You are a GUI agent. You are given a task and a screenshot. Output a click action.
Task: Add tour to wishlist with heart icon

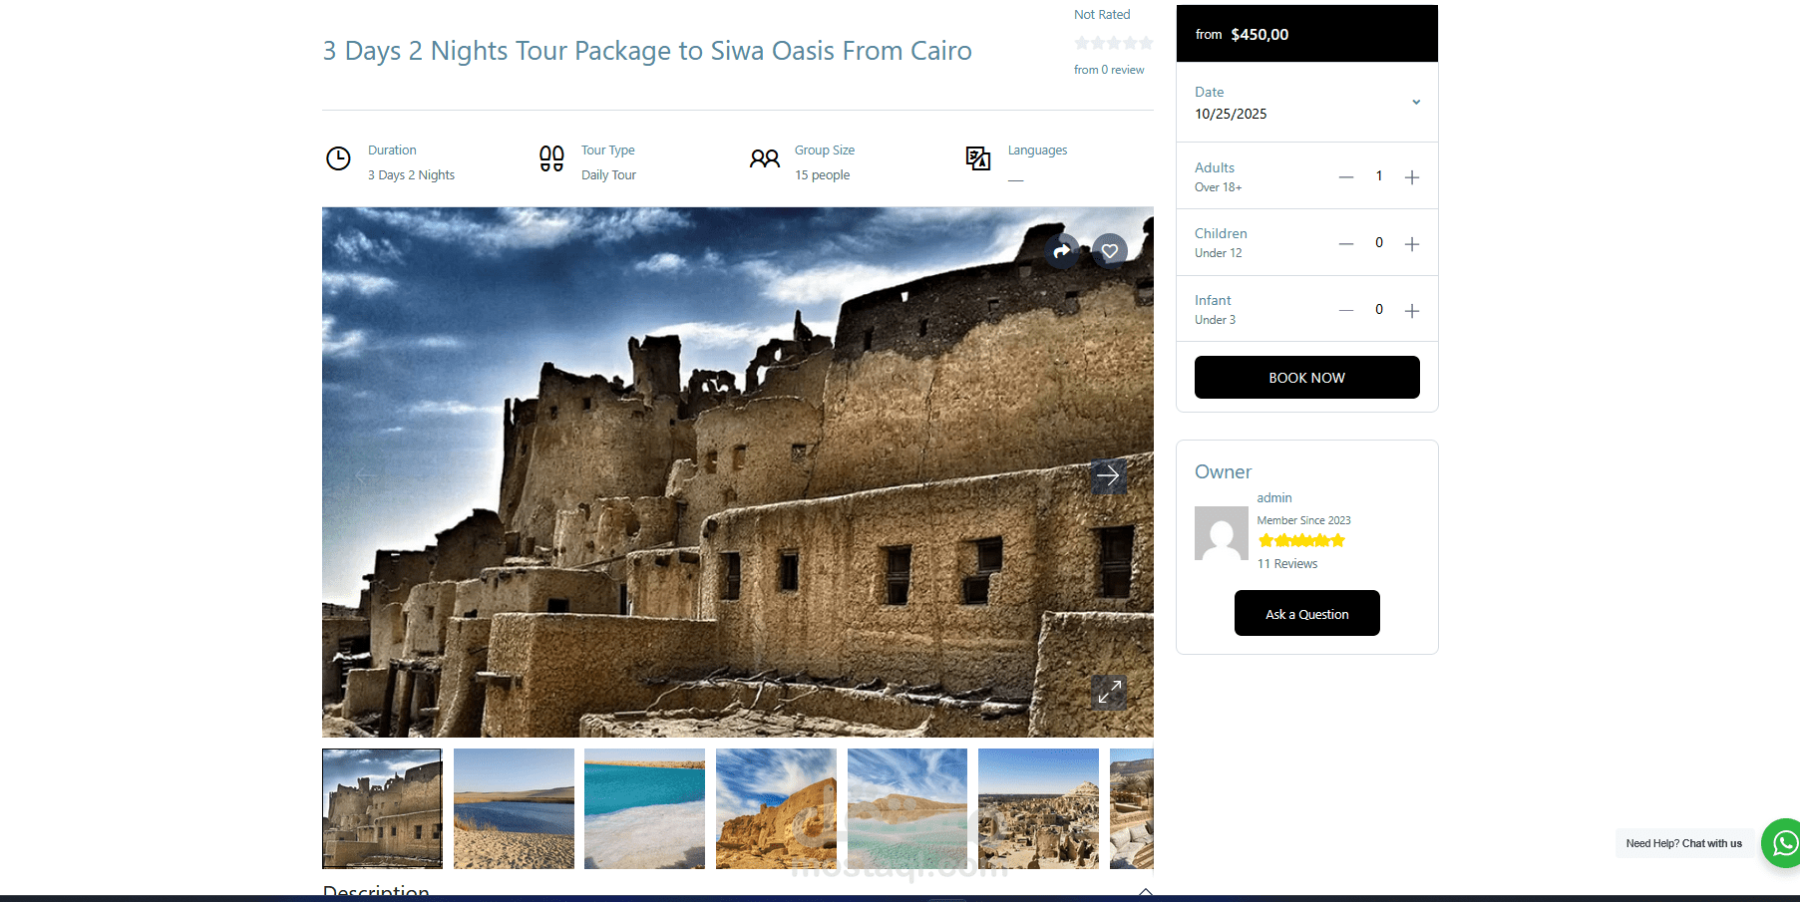pyautogui.click(x=1110, y=251)
